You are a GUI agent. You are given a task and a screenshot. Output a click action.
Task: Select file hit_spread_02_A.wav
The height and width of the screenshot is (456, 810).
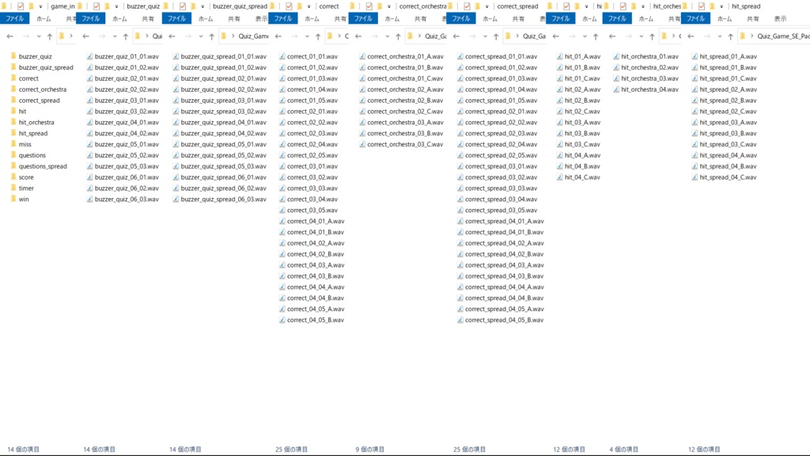728,89
